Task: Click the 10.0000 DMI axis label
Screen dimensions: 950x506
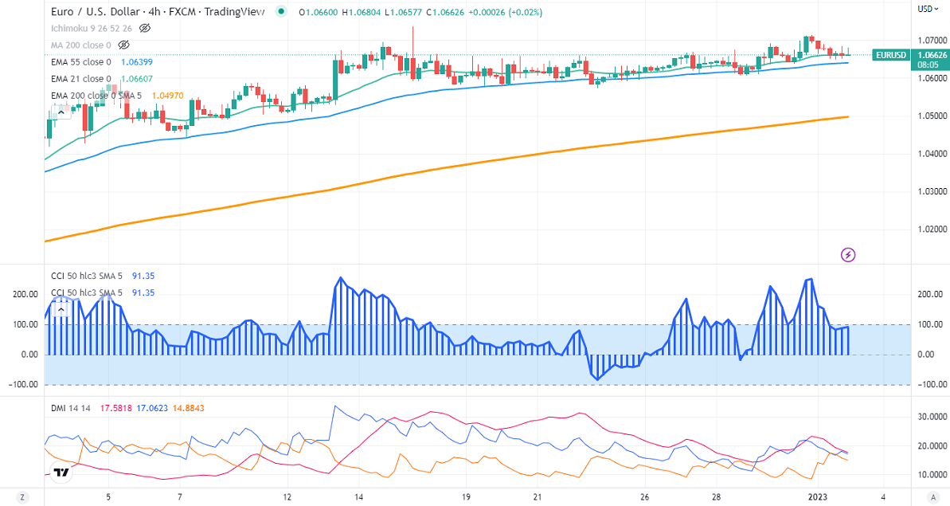Action: (x=933, y=474)
